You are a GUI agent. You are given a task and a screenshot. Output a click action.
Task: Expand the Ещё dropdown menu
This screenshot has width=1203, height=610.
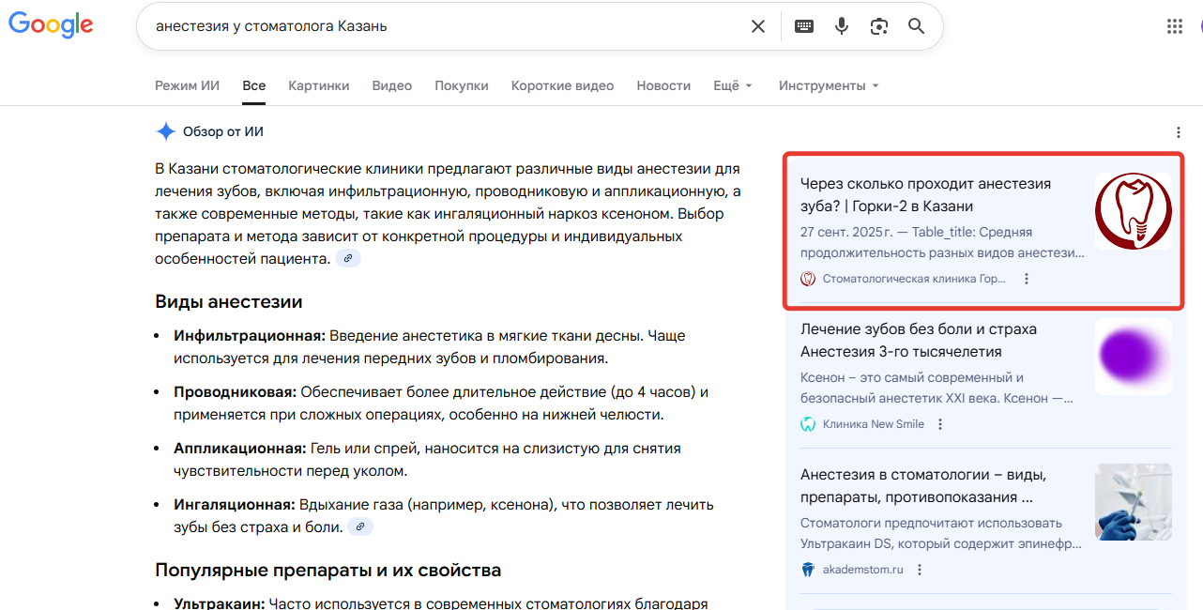[733, 85]
